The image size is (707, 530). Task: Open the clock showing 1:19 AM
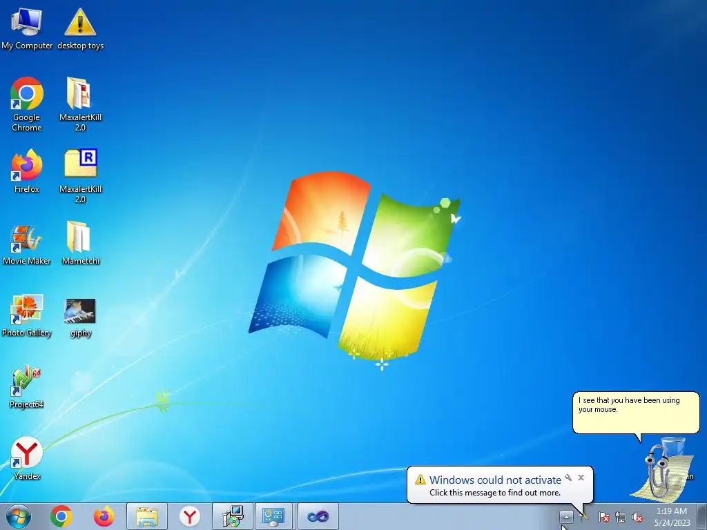672,517
